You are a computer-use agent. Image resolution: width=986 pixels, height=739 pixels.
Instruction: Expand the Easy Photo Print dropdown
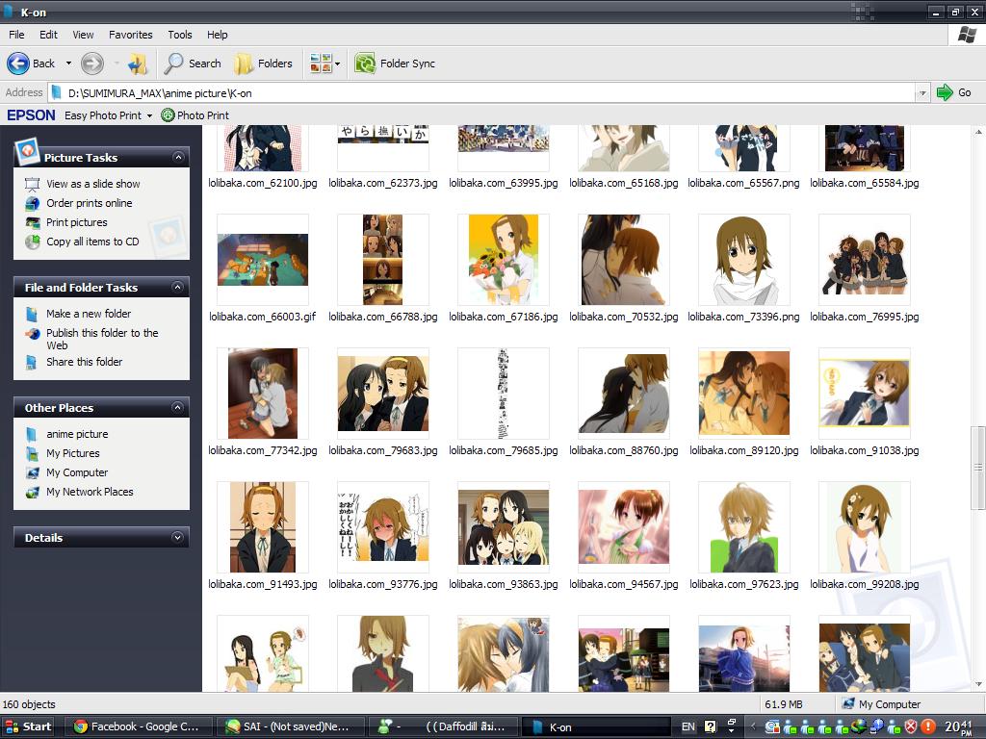149,115
